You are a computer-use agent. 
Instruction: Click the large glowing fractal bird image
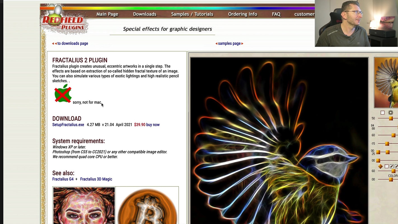tap(279, 141)
